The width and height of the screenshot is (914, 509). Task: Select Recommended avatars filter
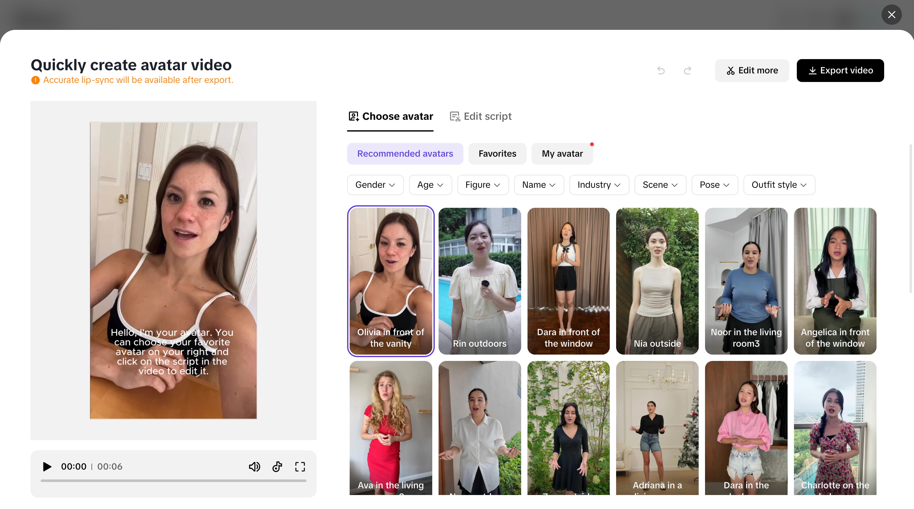405,154
